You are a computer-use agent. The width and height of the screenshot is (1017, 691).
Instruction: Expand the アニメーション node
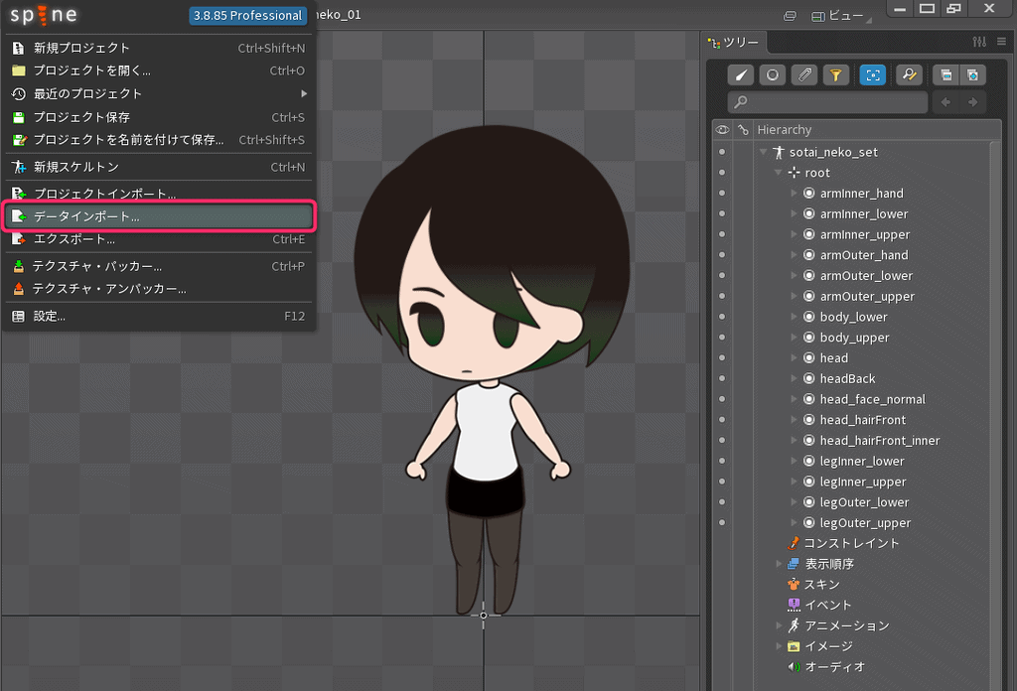coord(779,625)
